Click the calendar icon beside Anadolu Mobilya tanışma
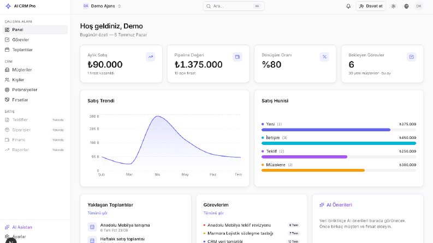433x243 pixels. tap(92, 227)
